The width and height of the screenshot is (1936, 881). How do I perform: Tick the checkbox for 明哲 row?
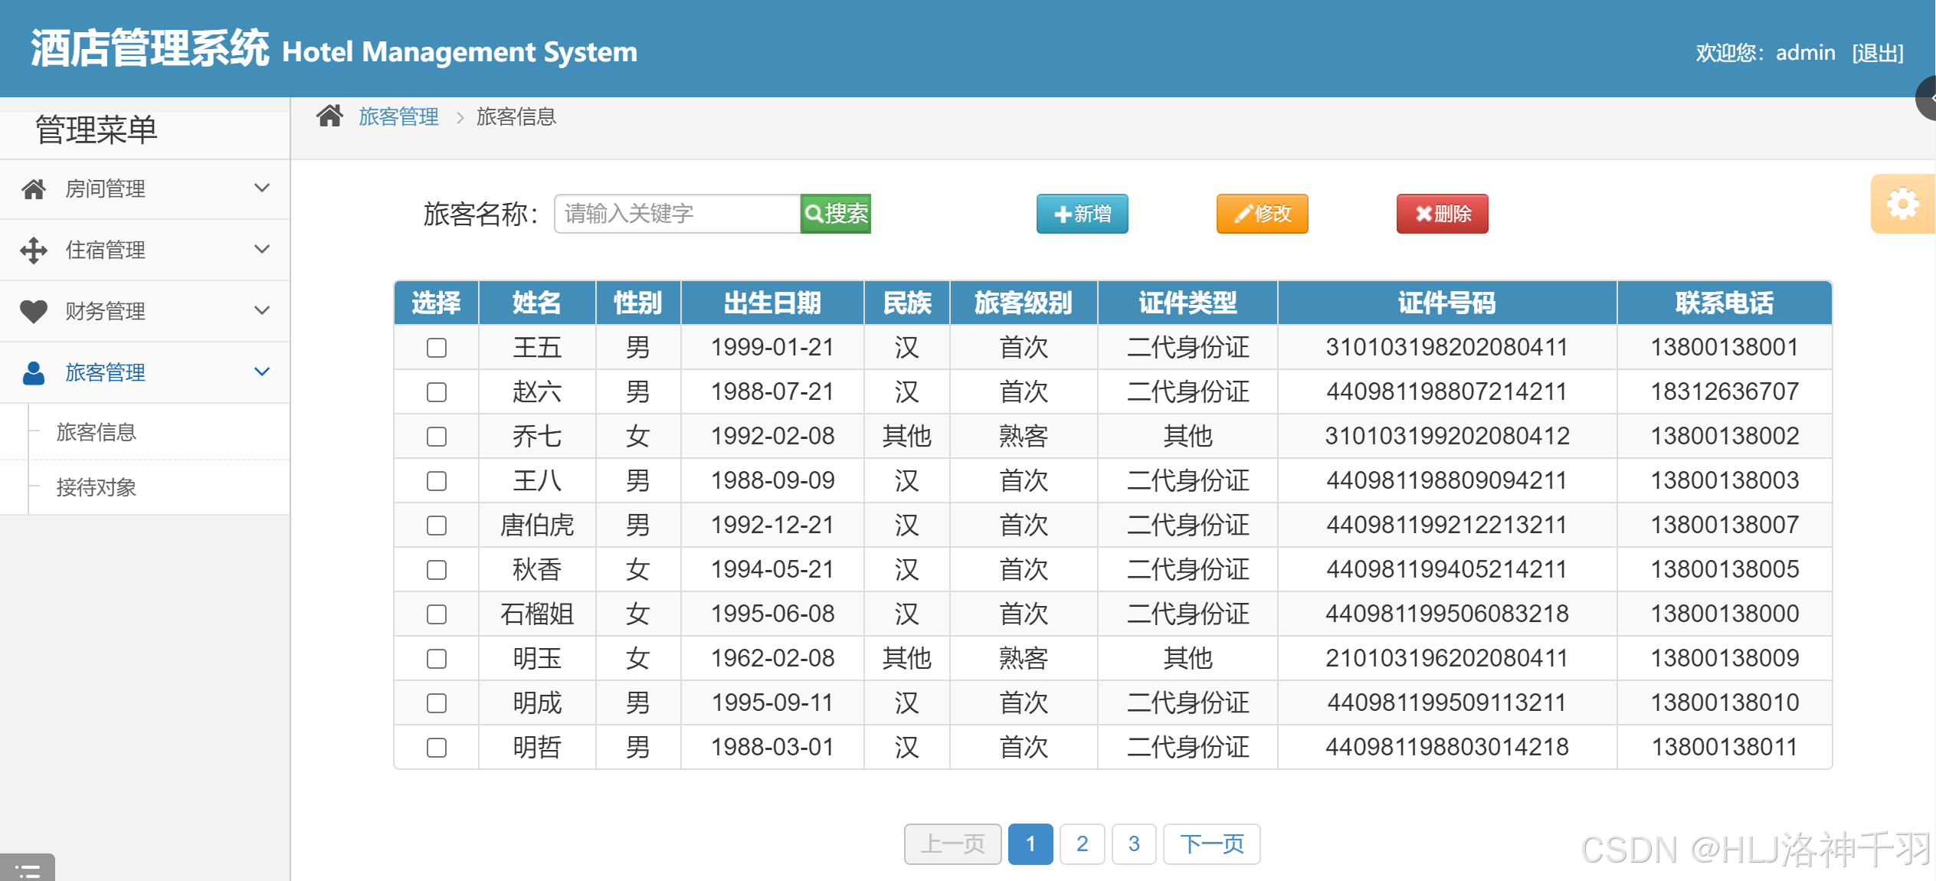click(x=437, y=748)
